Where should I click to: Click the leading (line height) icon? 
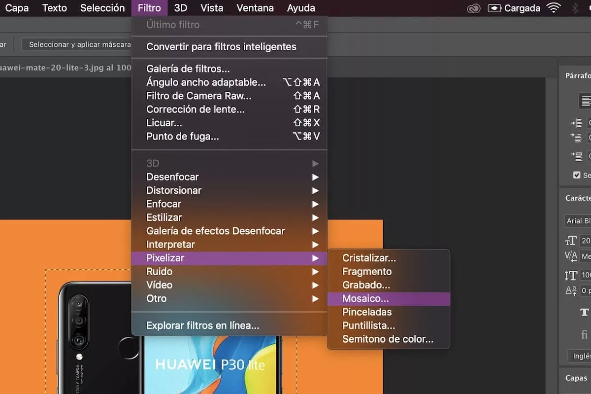click(571, 275)
